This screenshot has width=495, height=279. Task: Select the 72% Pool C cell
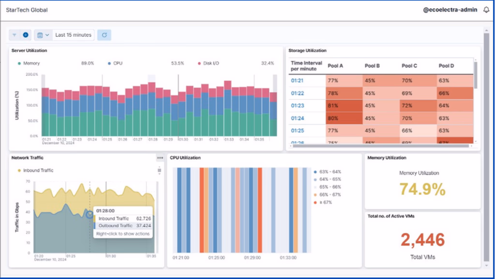[x=418, y=106]
